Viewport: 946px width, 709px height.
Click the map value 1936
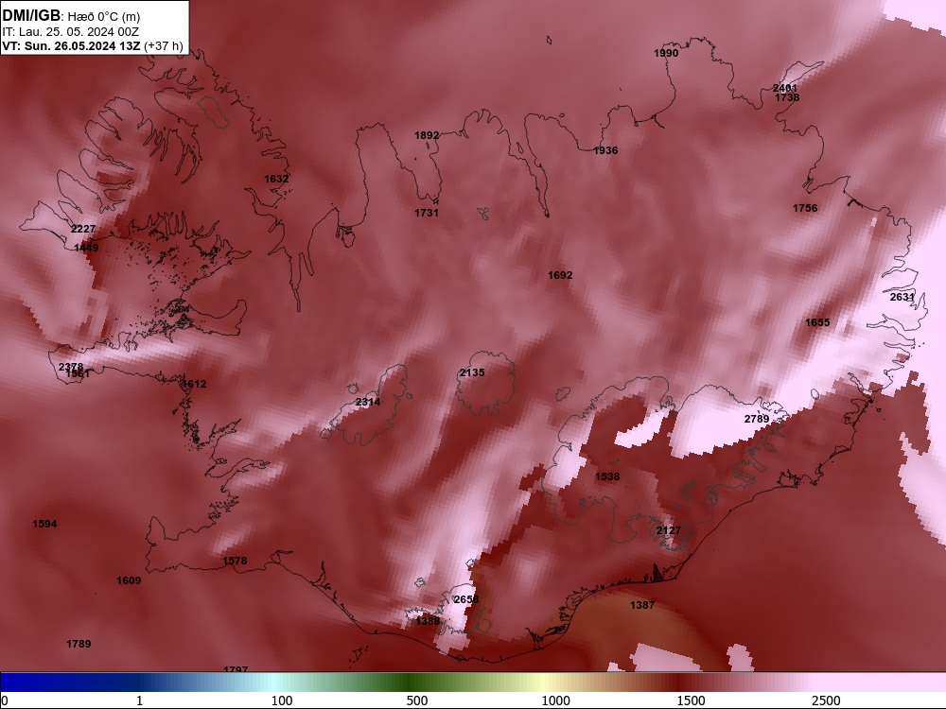pos(605,150)
